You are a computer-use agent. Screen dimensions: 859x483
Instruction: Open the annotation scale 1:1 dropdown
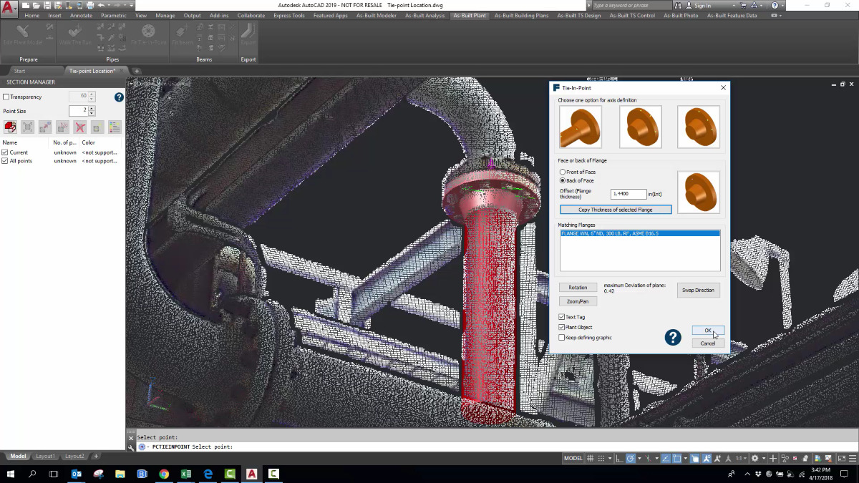tap(742, 458)
